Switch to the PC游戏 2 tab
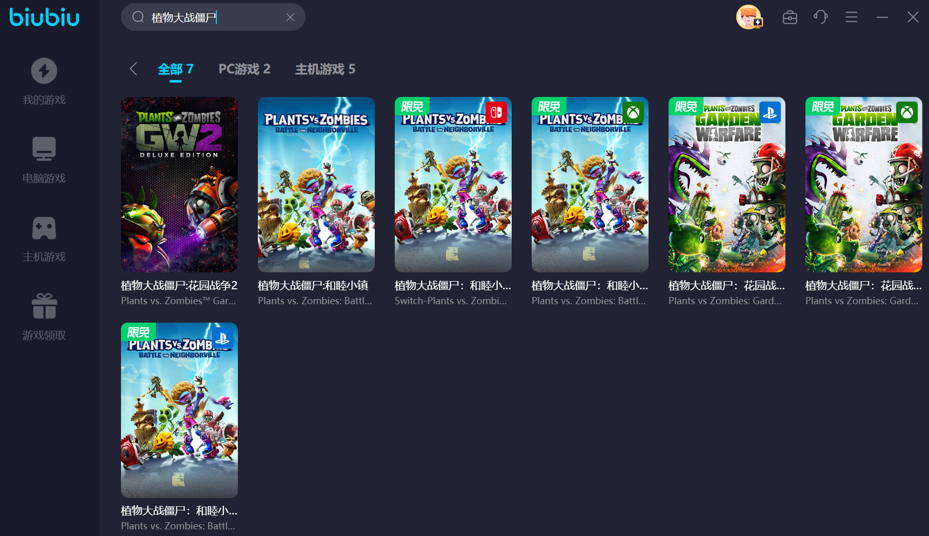929x536 pixels. tap(244, 69)
